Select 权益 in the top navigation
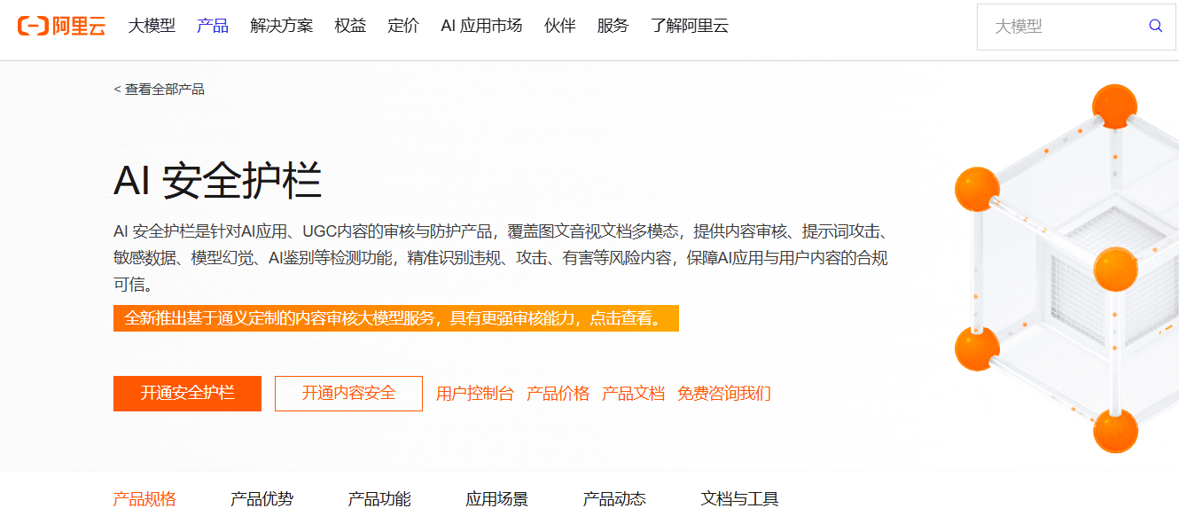The image size is (1179, 524). pos(351,26)
